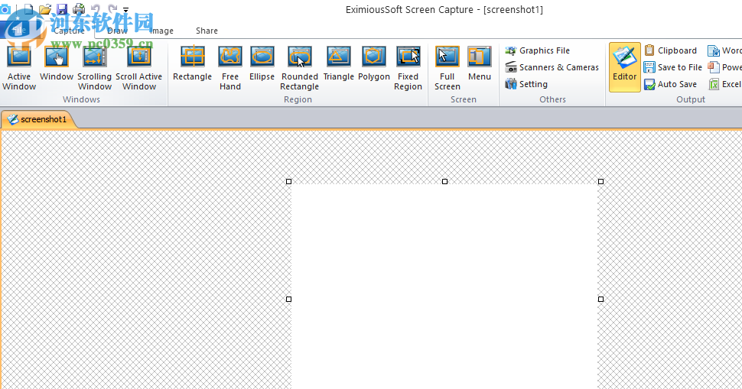Select Scroll Active Window capture
742x389 pixels.
(139, 68)
